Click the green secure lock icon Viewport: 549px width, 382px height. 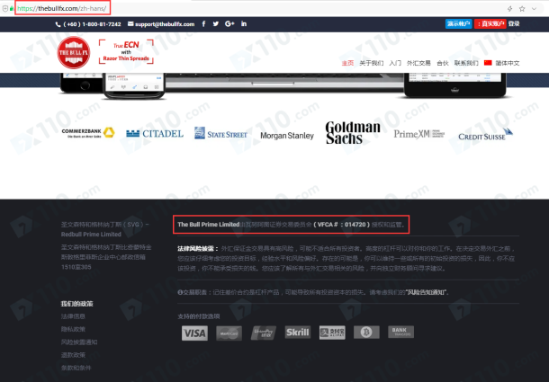point(12,8)
